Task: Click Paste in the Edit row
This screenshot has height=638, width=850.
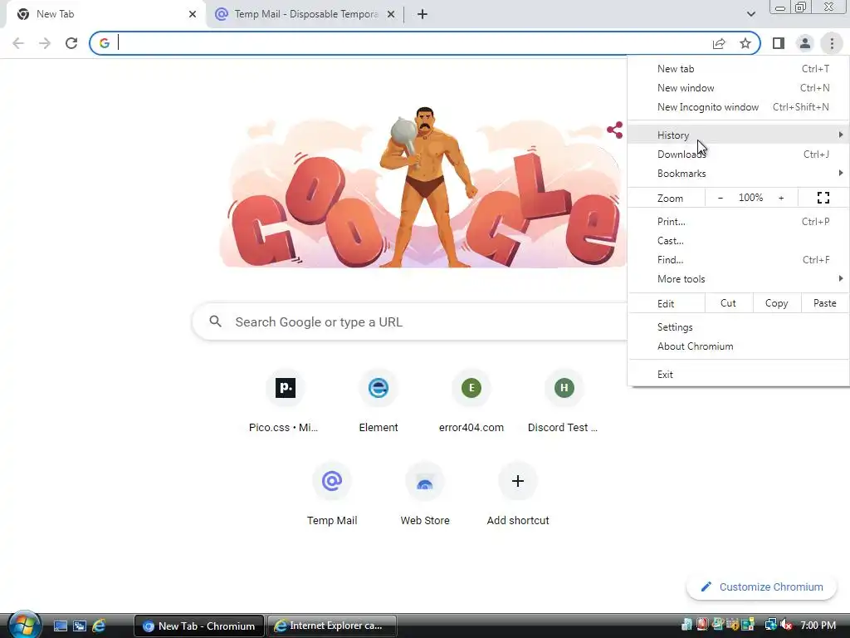Action: [x=824, y=303]
